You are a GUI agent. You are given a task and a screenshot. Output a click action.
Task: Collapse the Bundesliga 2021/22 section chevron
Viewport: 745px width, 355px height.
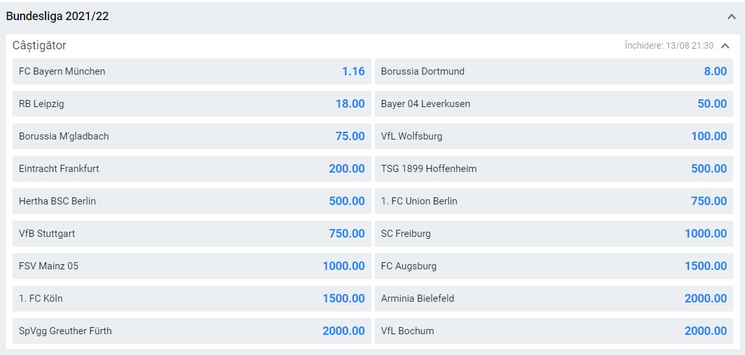coord(731,17)
